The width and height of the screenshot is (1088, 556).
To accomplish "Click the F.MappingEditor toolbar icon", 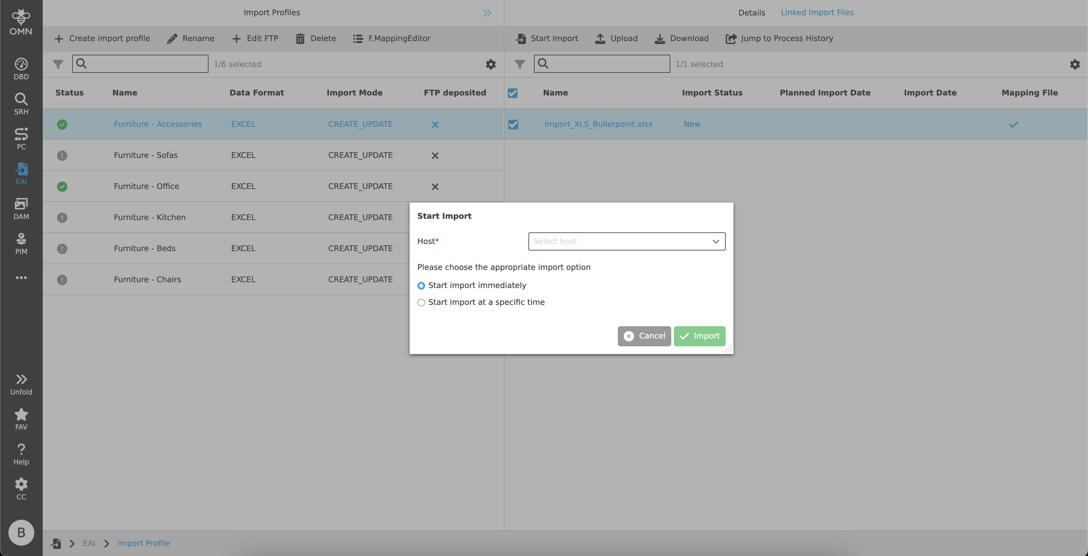I will 358,39.
